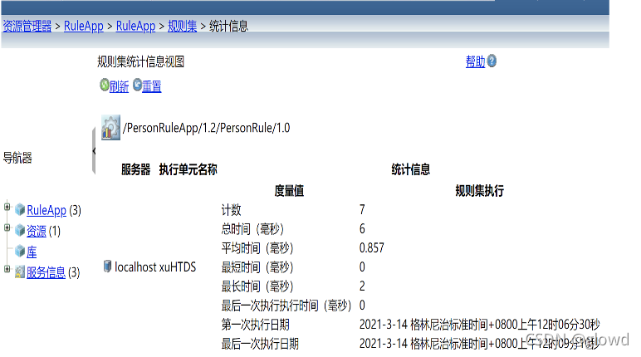This screenshot has width=641, height=357.
Task: Click the blue reset icon
Action: [137, 85]
